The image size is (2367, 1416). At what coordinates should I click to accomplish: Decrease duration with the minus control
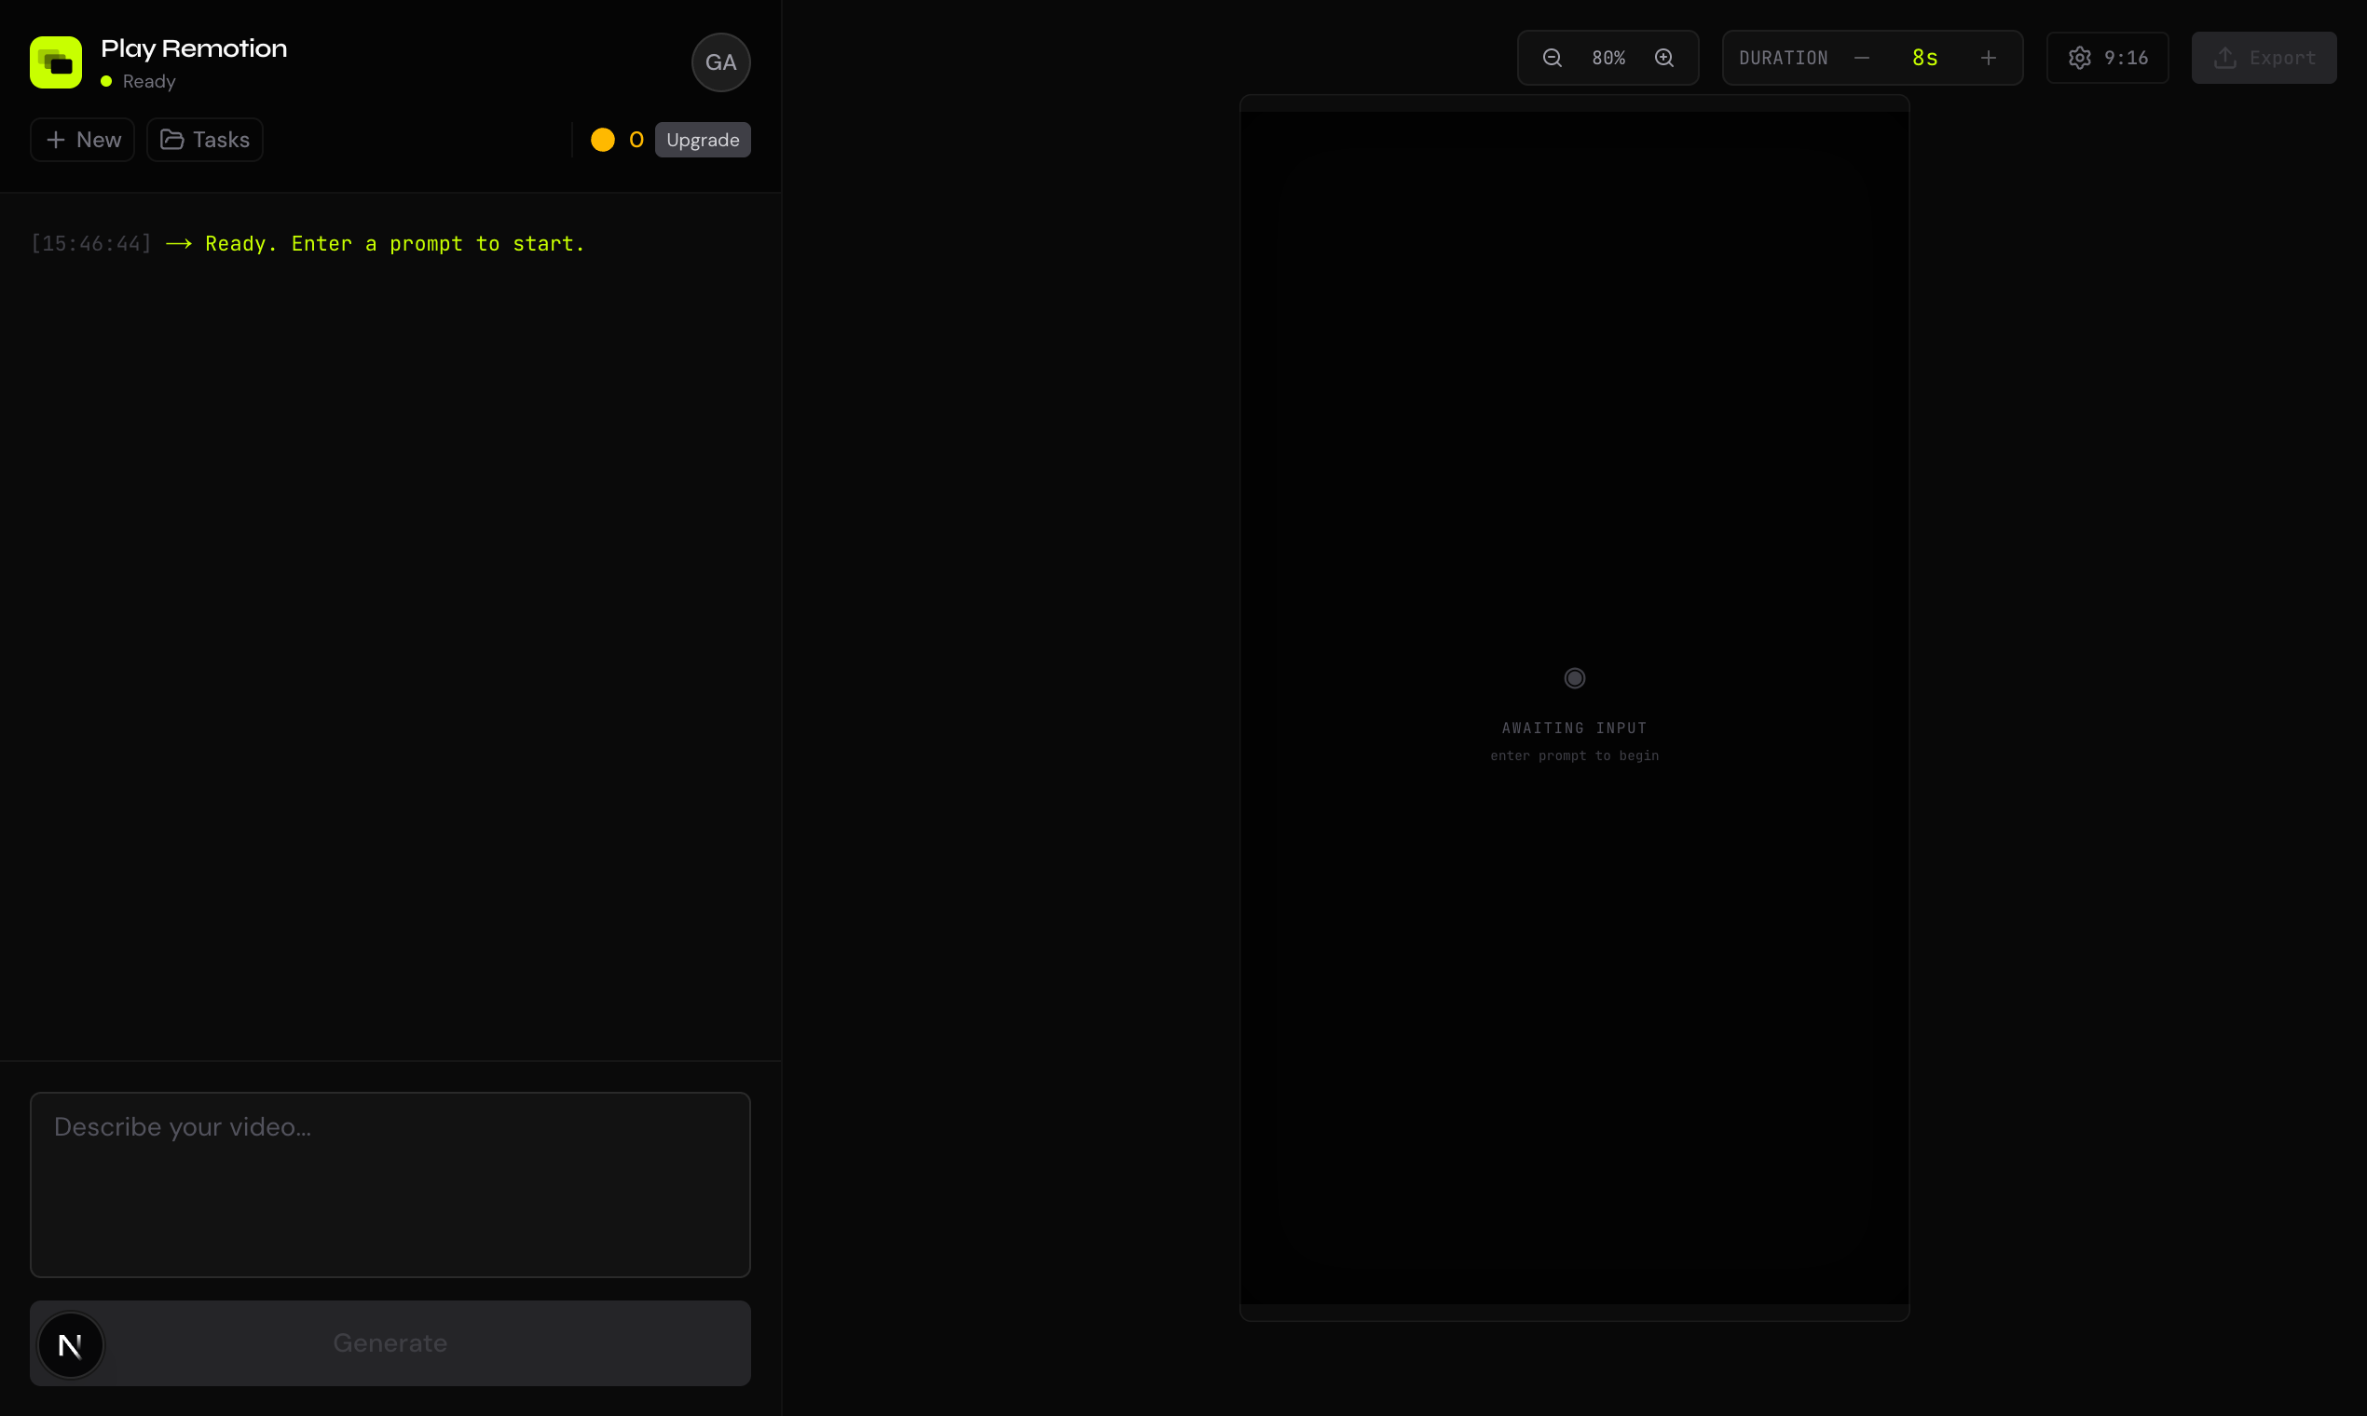[1862, 57]
